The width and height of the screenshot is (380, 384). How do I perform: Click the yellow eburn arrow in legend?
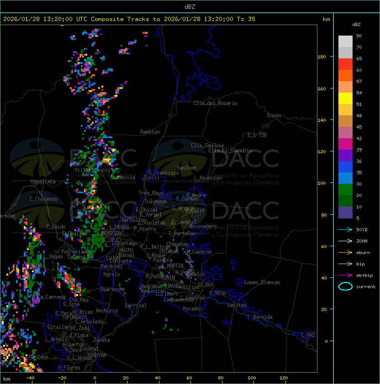(x=345, y=253)
